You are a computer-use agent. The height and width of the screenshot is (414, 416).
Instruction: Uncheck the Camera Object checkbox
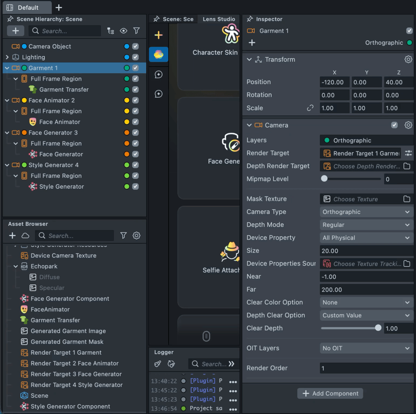[136, 46]
